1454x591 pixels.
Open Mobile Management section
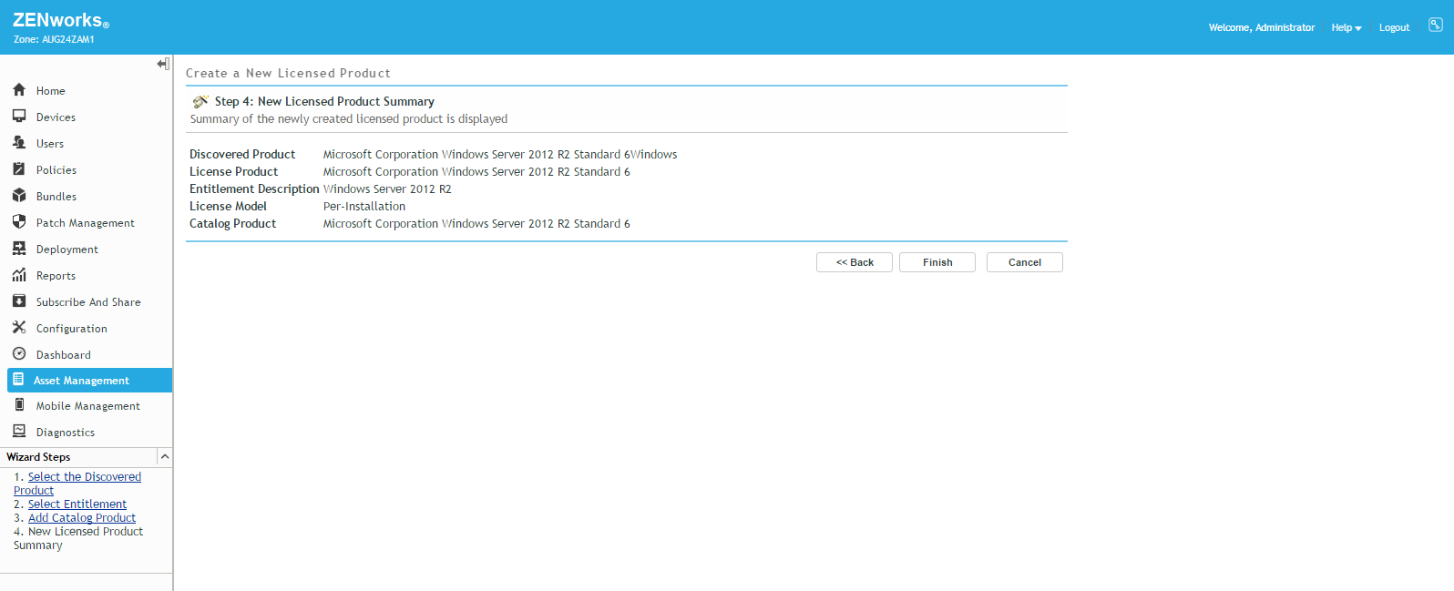click(x=88, y=406)
